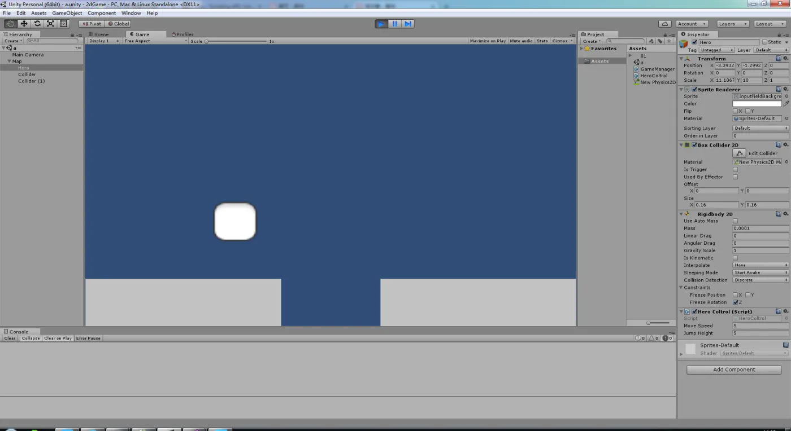
Task: Open the Window menu
Action: [131, 13]
